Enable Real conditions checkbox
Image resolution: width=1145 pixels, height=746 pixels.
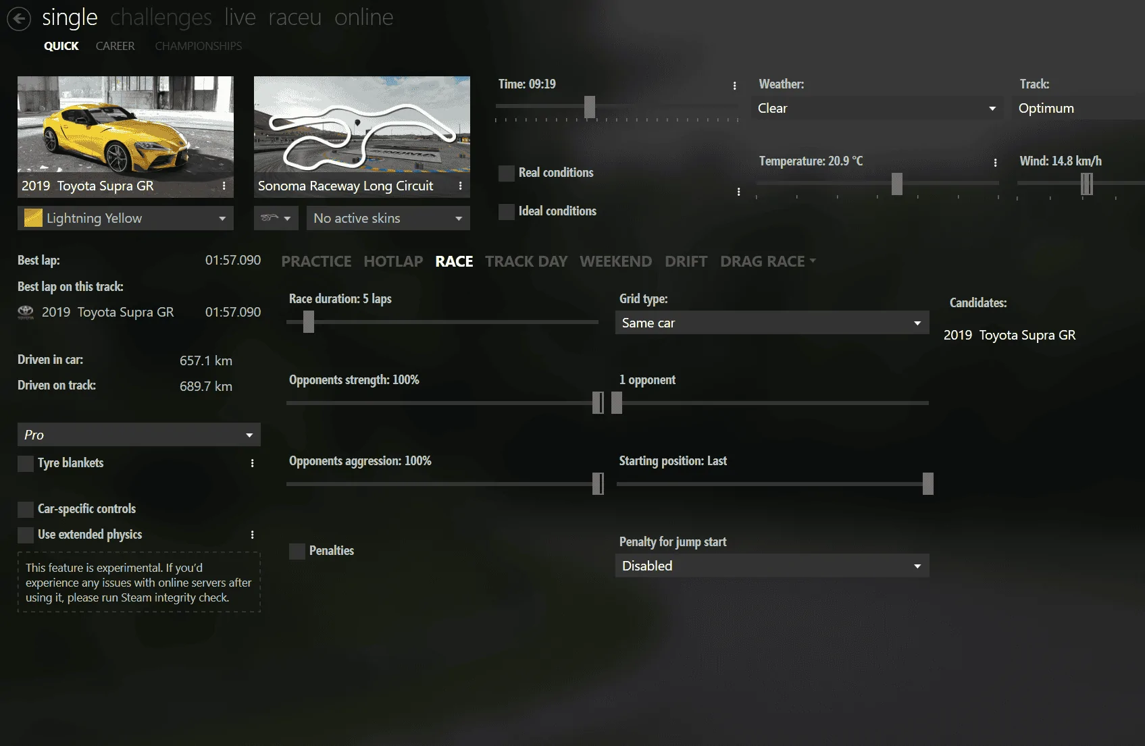tap(507, 173)
